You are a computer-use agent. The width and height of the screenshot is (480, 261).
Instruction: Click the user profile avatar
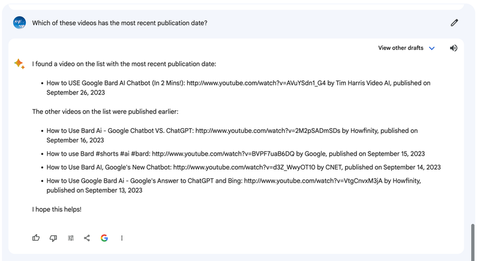pos(19,23)
